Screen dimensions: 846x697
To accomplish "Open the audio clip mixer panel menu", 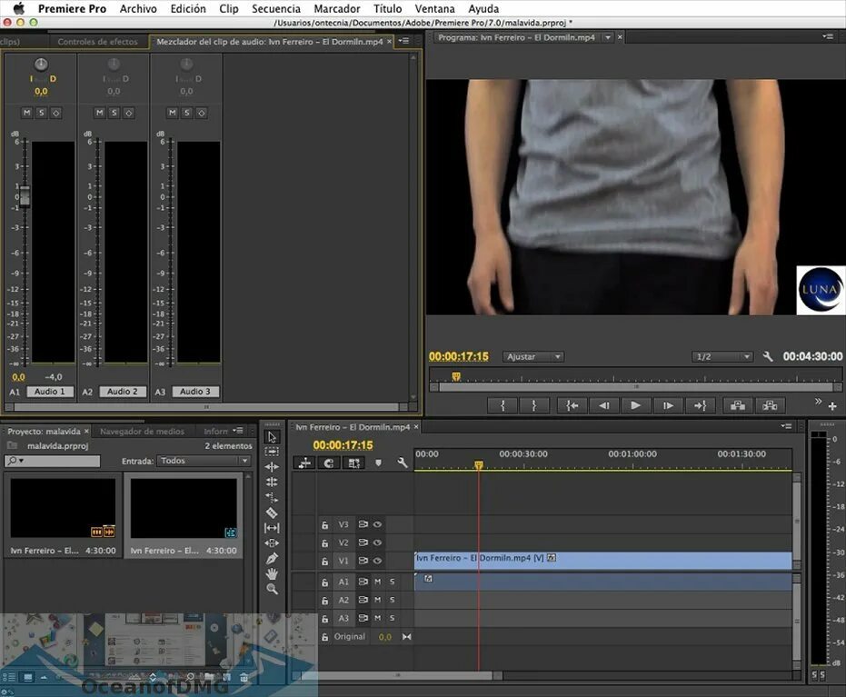I will tap(403, 41).
